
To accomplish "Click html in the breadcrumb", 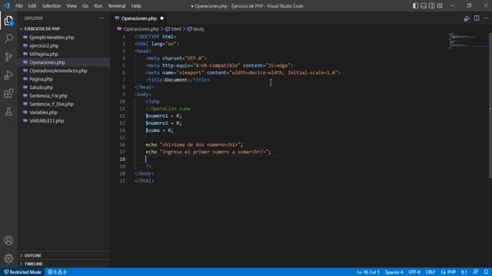I will click(176, 29).
